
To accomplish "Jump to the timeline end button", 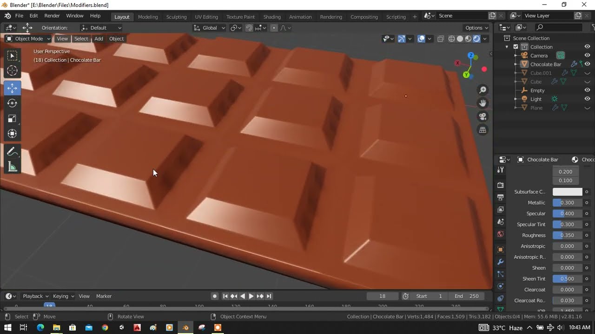I will [269, 296].
